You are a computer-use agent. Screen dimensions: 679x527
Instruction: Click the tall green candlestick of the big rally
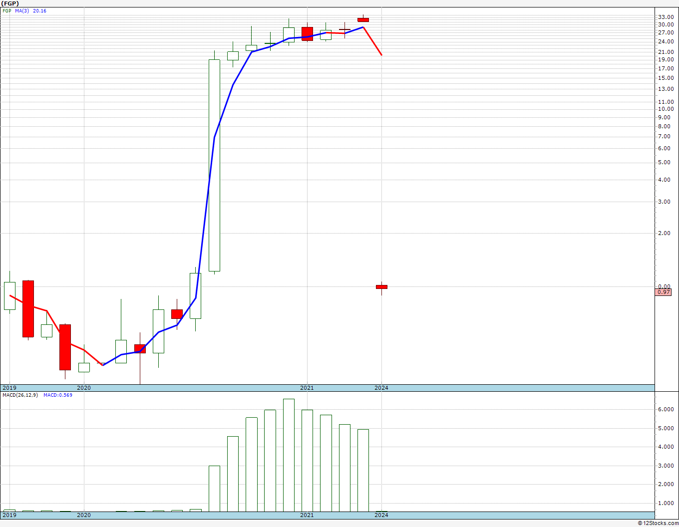pyautogui.click(x=214, y=165)
